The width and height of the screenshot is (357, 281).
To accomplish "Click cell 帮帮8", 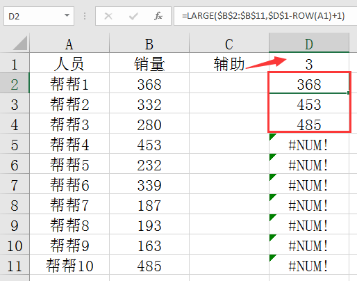I will coord(69,224).
